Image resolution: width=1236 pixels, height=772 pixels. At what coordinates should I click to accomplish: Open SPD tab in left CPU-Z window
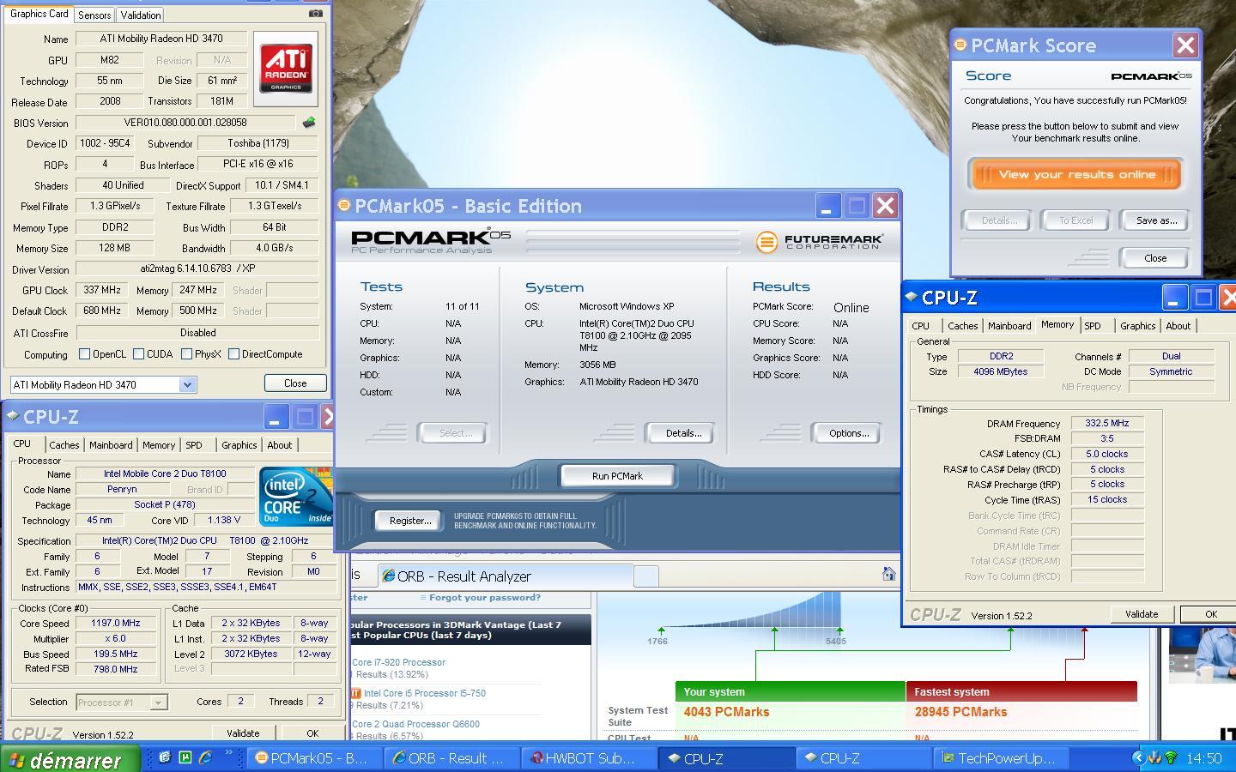(194, 445)
